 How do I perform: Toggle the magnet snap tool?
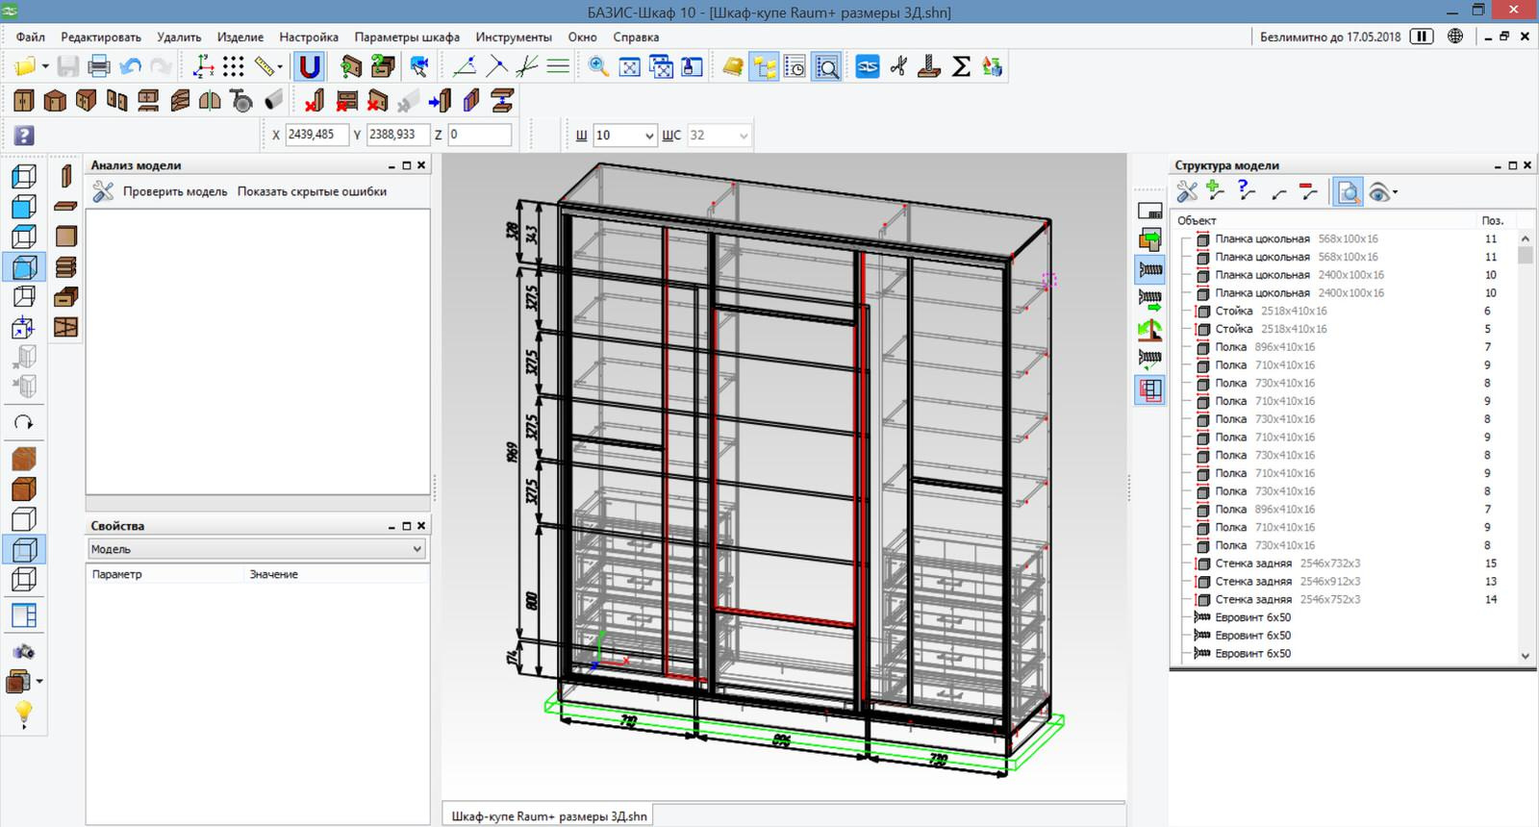point(310,67)
